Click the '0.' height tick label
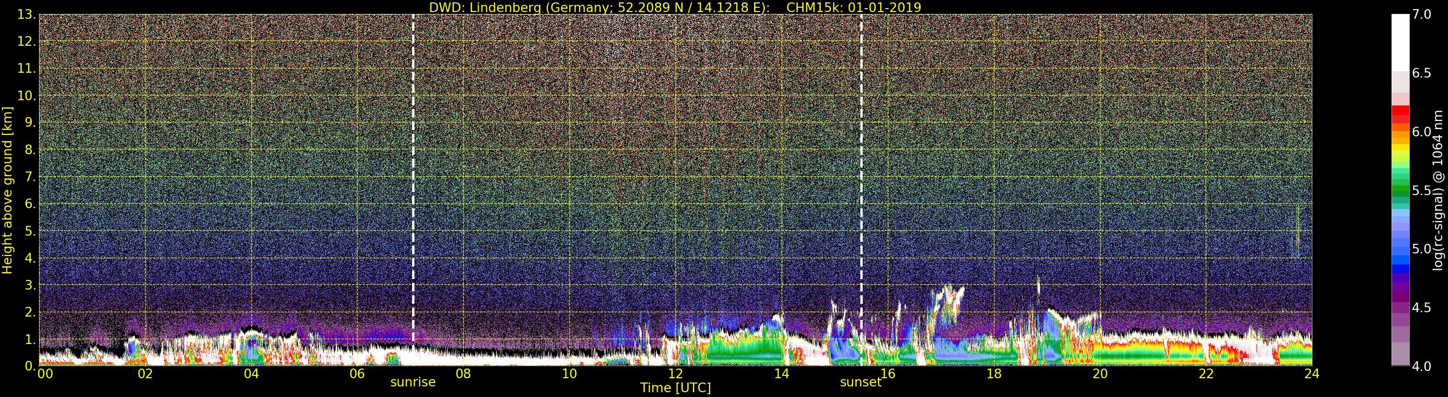This screenshot has height=397, width=1448. point(30,366)
